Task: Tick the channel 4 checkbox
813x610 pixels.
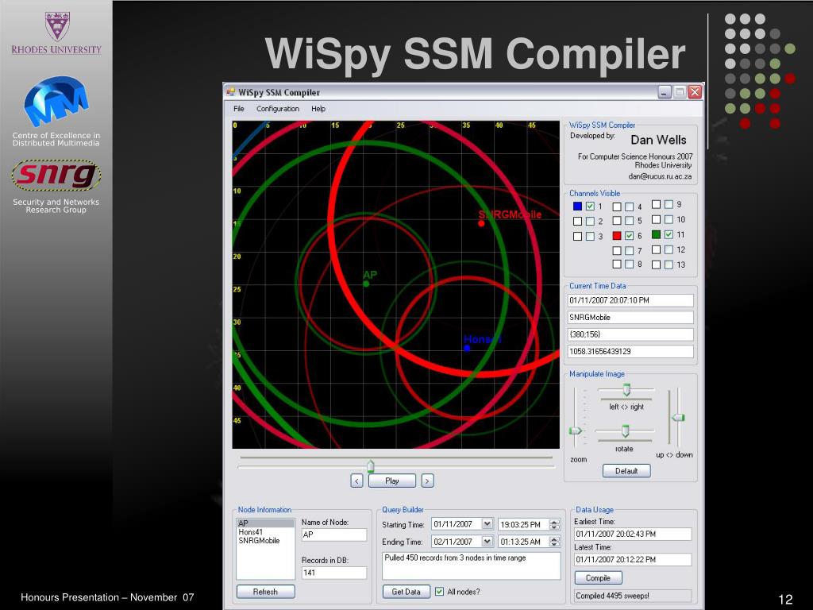Action: pos(629,207)
